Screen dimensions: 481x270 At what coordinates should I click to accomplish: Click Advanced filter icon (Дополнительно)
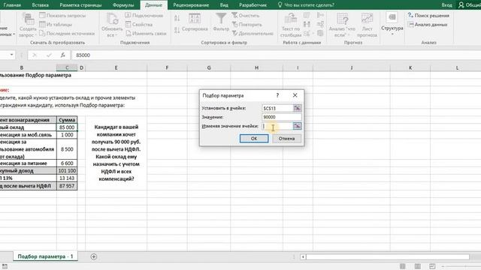234,33
